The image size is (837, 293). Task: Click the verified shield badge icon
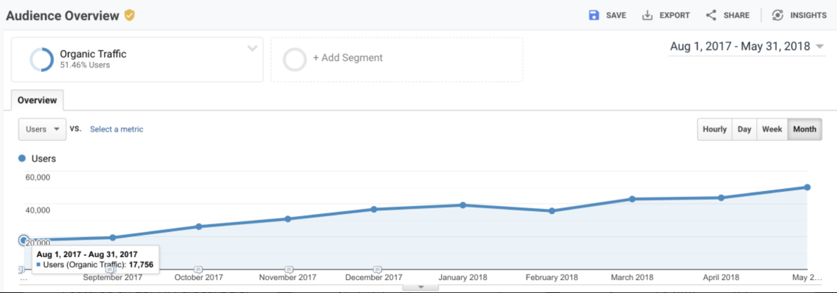130,15
